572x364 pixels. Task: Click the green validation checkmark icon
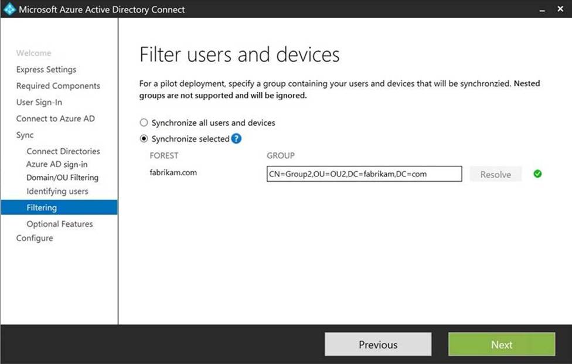tap(537, 174)
